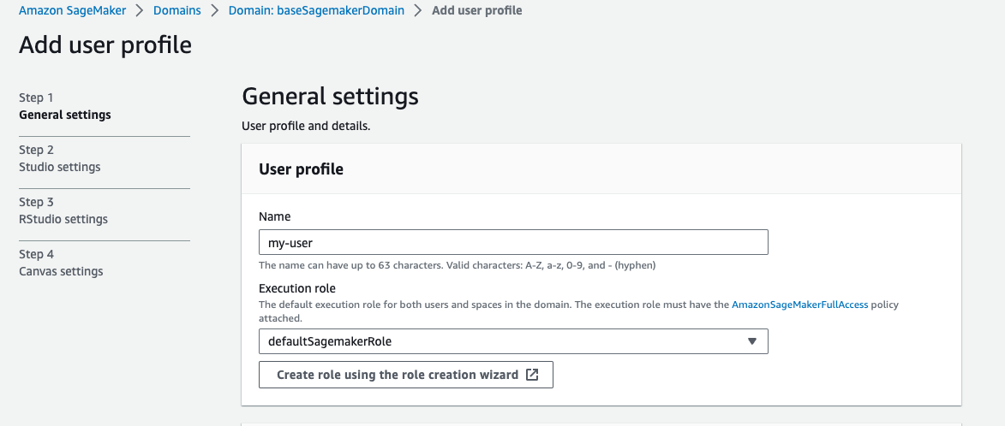Click the General settings page heading

(330, 97)
